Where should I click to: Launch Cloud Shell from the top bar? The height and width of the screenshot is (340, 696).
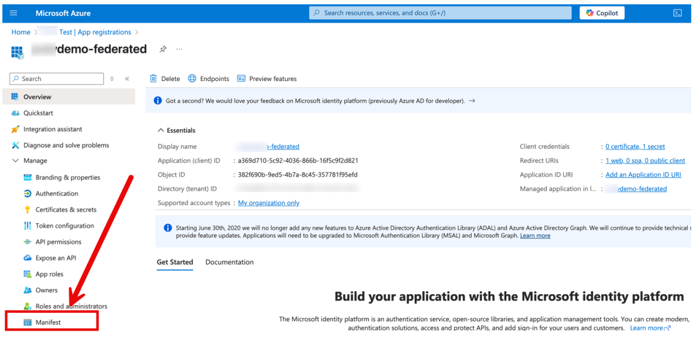pyautogui.click(x=677, y=13)
